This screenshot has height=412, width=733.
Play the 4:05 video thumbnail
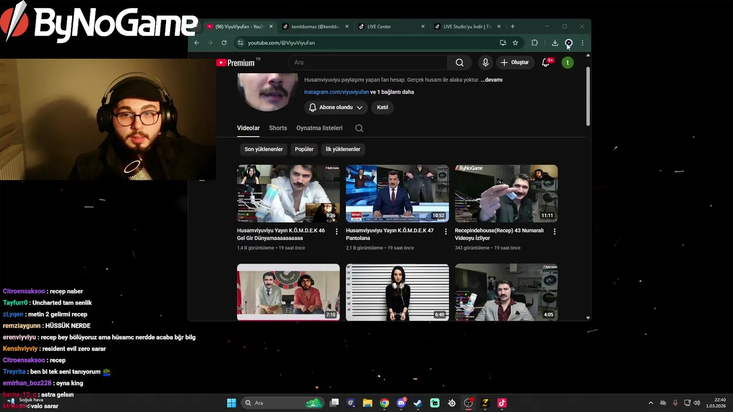(x=506, y=292)
